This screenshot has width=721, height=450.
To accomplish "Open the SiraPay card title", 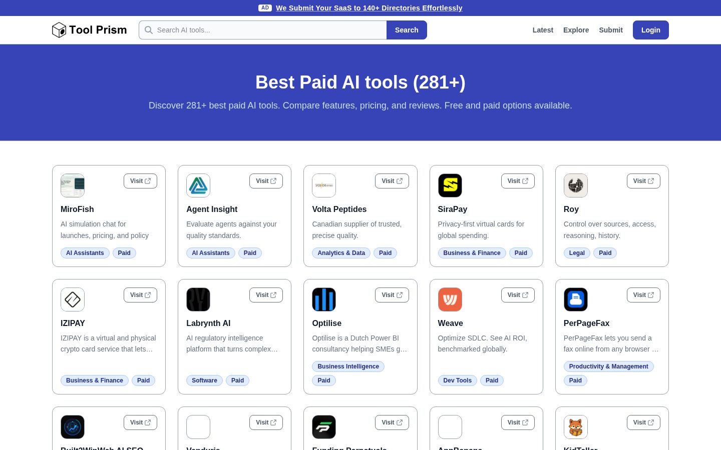I will (453, 209).
